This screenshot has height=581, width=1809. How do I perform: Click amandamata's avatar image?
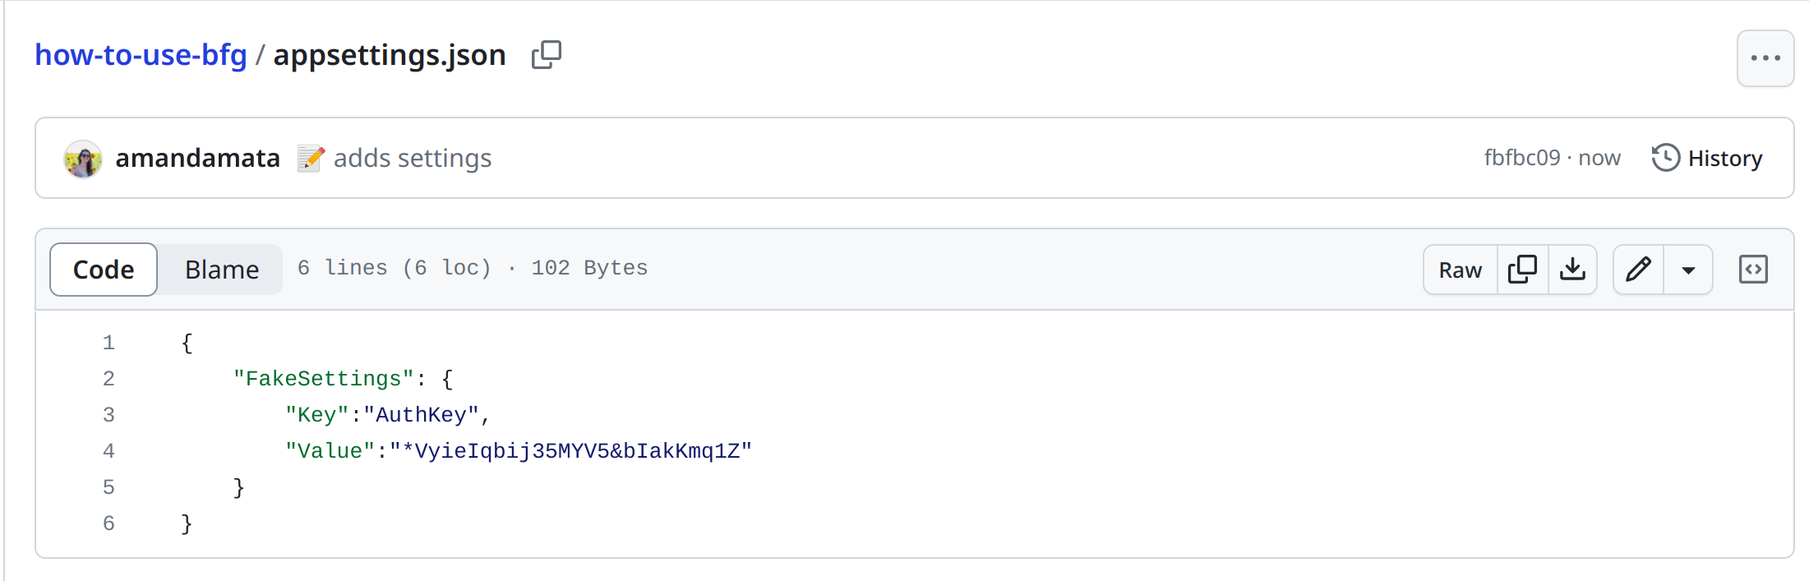(x=83, y=159)
